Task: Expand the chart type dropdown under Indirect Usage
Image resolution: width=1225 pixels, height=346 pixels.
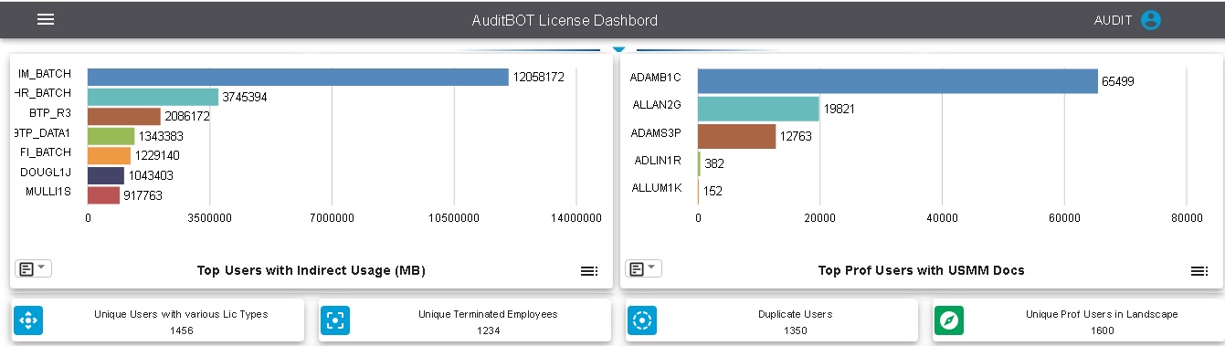Action: click(x=34, y=268)
